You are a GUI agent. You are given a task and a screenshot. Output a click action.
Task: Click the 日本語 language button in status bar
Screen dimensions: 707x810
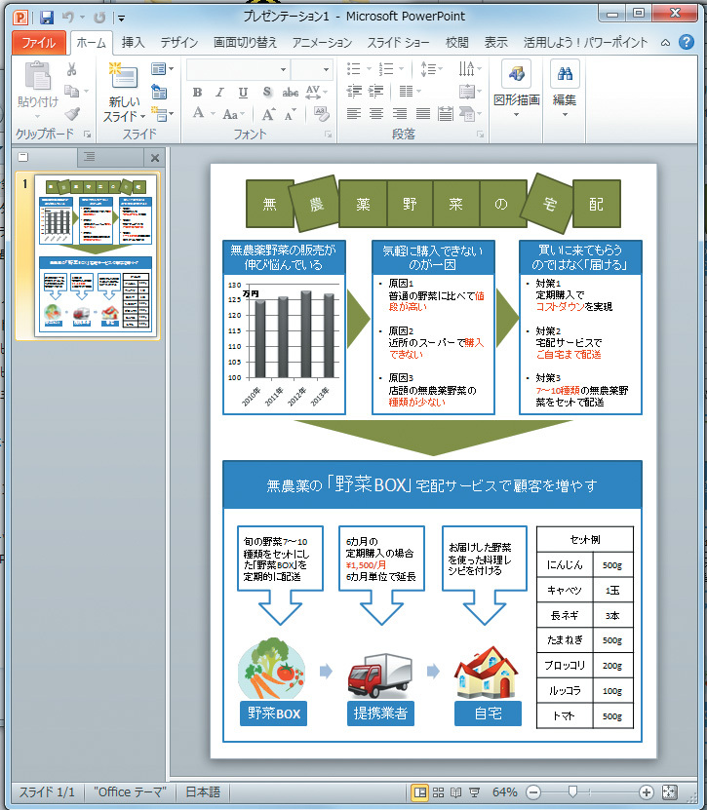click(203, 792)
